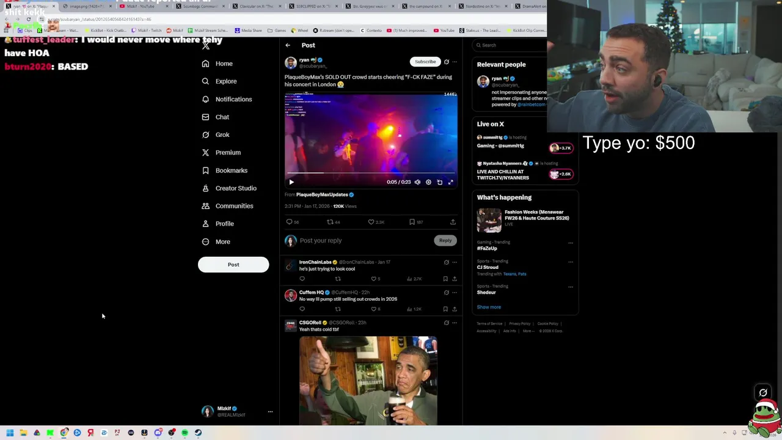Image resolution: width=782 pixels, height=440 pixels.
Task: Open the Fashion Weeks live event
Action: [x=525, y=220]
